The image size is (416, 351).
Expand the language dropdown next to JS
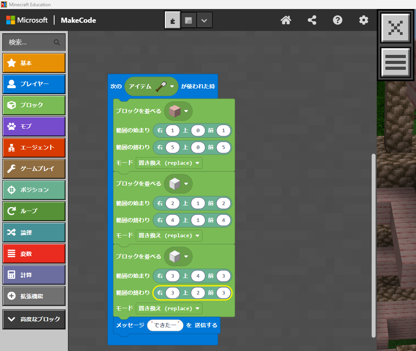(x=204, y=20)
